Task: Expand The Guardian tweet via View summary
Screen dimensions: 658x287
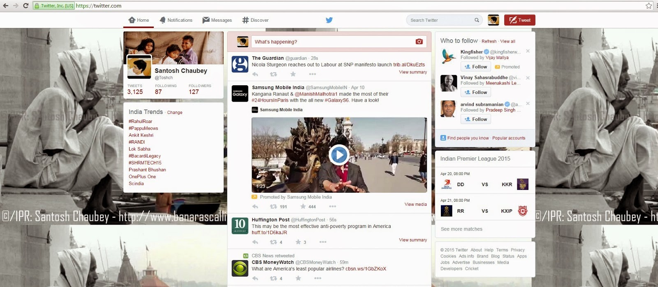Action: point(413,72)
